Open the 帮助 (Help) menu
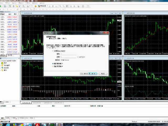This screenshot has width=168, height=126. 42,3
